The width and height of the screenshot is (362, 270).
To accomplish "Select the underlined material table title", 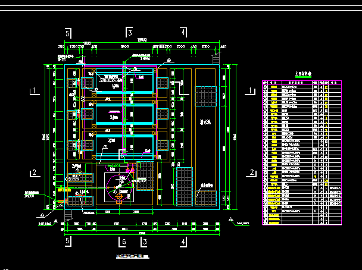I will (x=304, y=74).
